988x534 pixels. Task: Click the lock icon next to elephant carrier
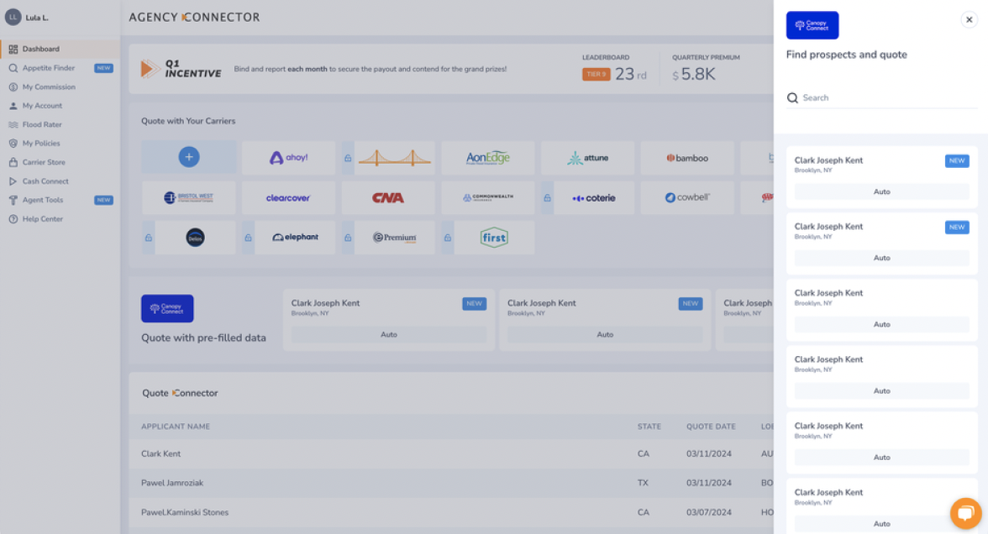point(246,238)
